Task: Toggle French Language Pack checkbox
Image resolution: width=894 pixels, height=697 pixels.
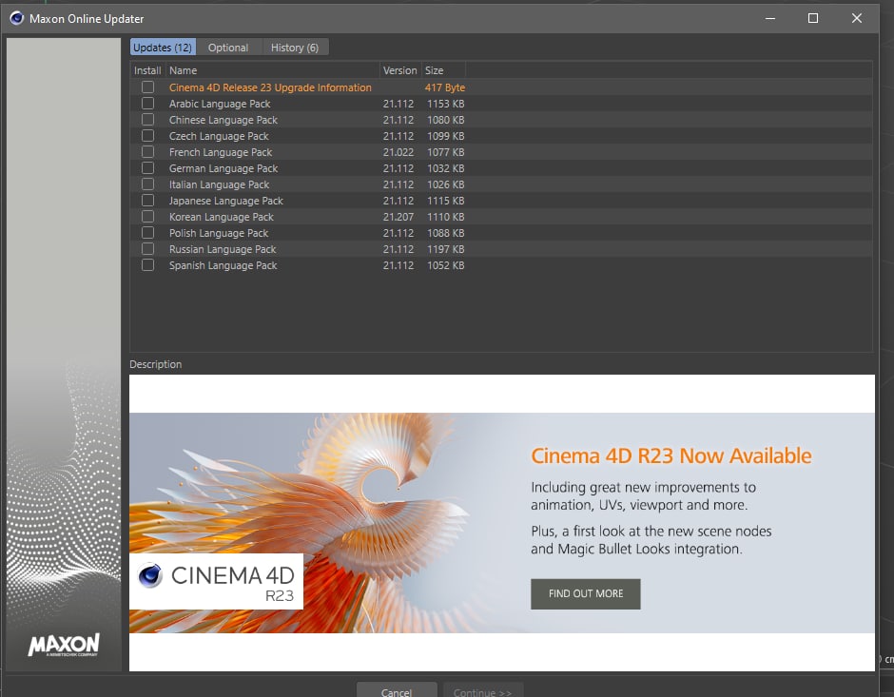Action: coord(147,151)
